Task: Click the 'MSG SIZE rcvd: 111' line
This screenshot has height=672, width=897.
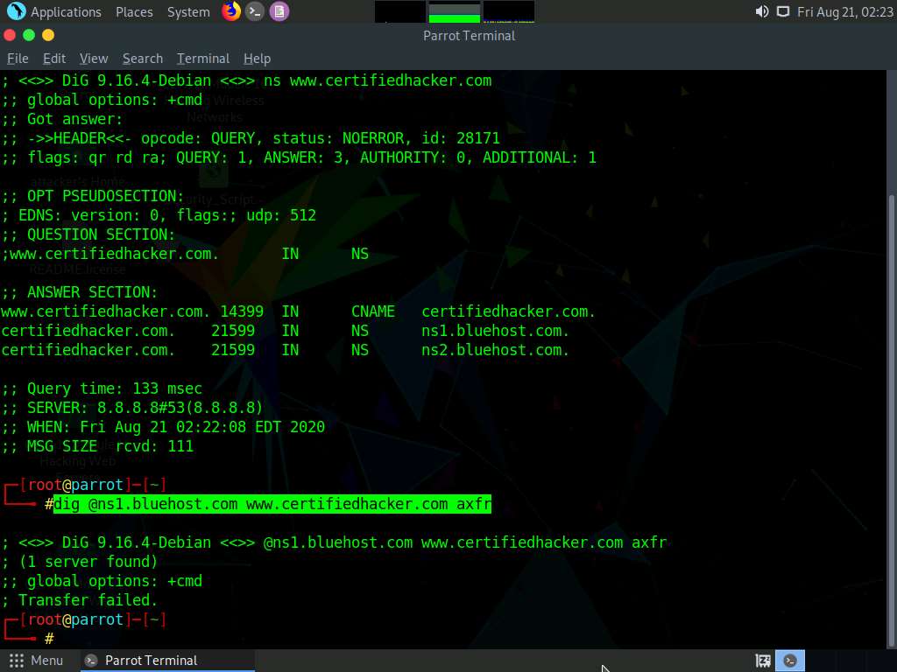Action: (98, 446)
